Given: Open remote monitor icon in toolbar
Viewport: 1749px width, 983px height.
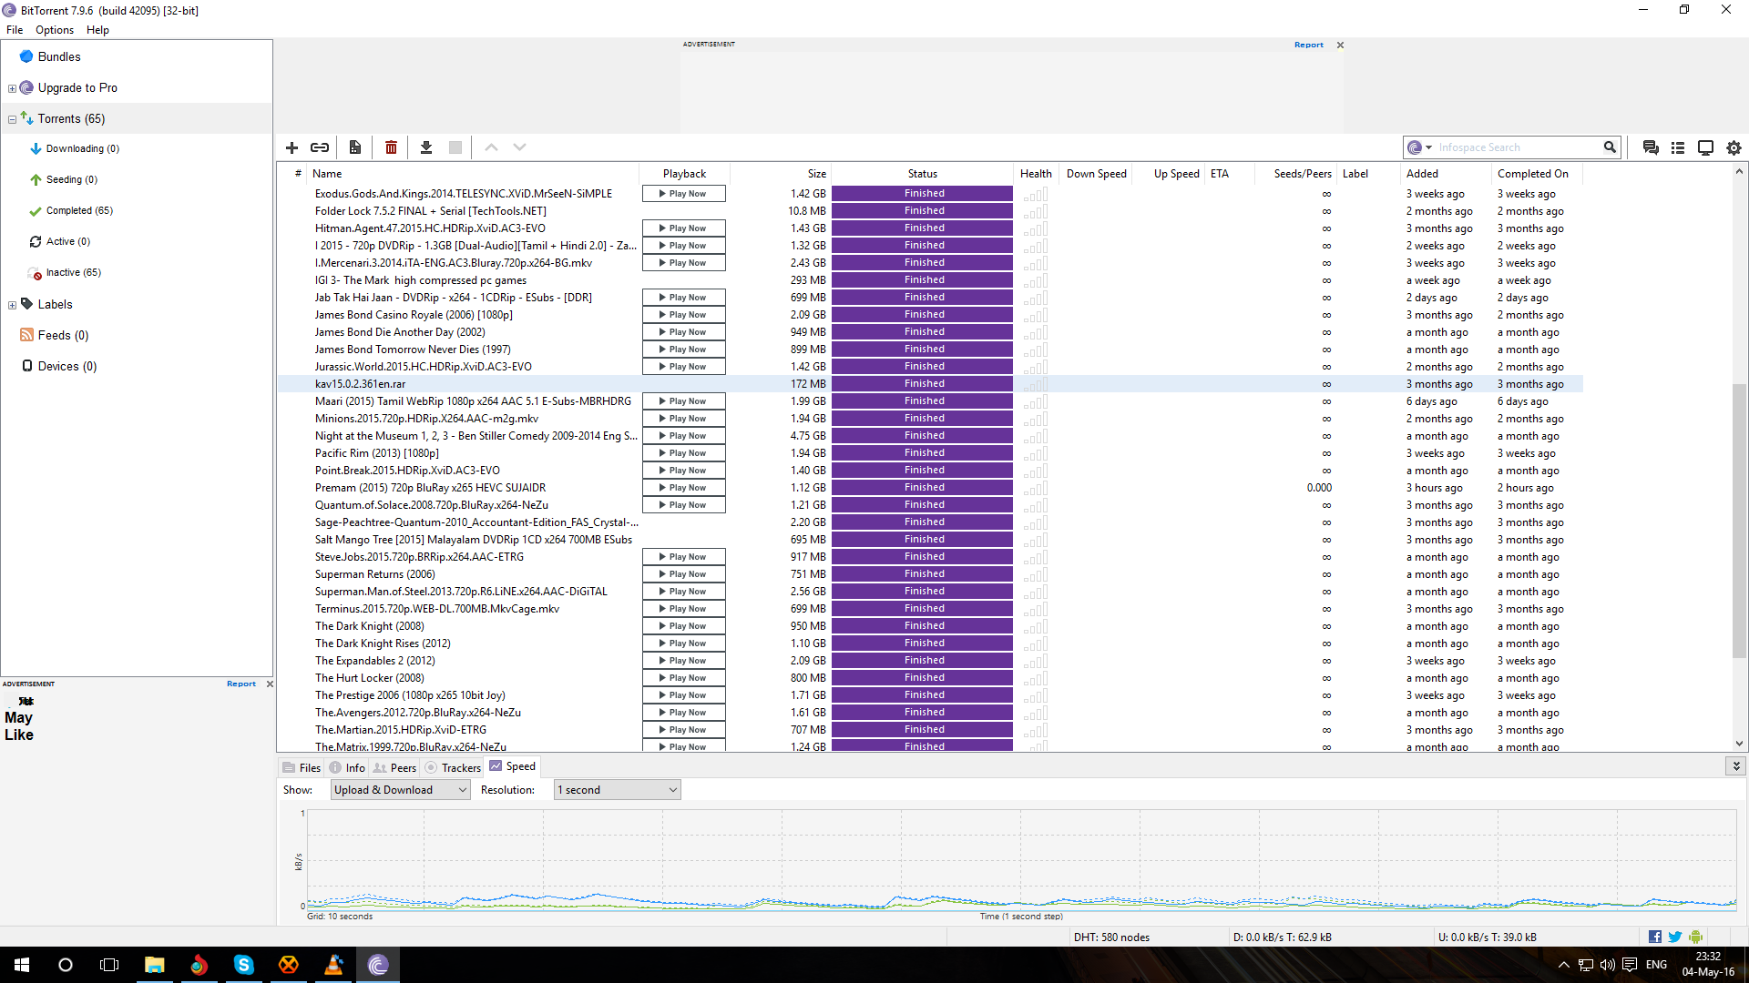Looking at the screenshot, I should click(1705, 147).
